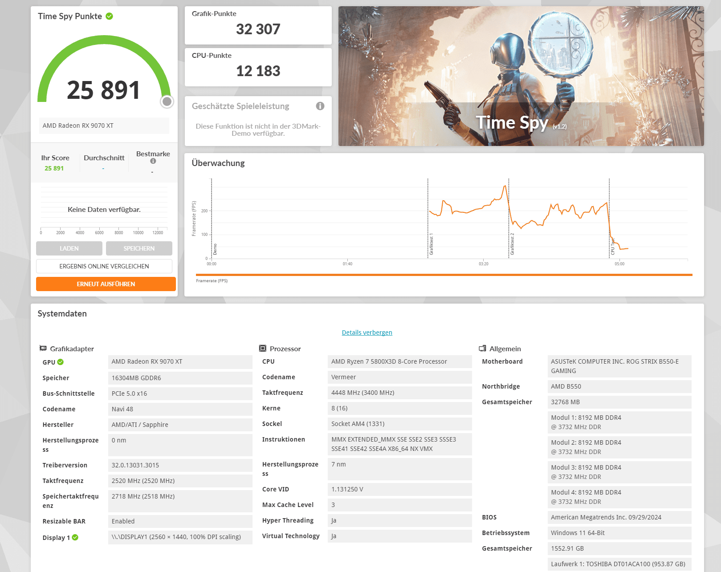The image size is (721, 572).
Task: Click the gauge indicator knob on score arc
Action: (x=167, y=101)
